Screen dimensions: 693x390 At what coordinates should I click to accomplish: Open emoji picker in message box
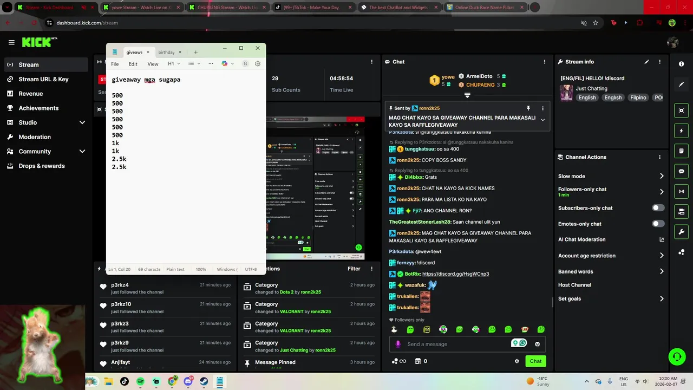coord(537,344)
